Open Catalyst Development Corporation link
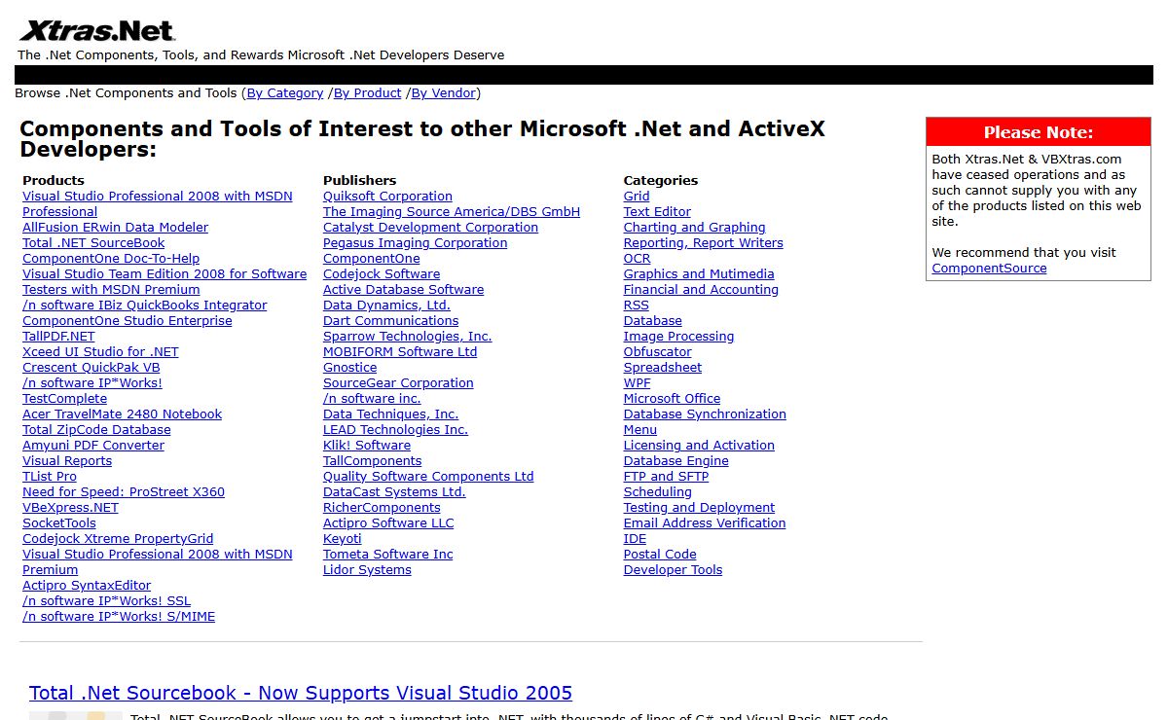 pyautogui.click(x=430, y=228)
